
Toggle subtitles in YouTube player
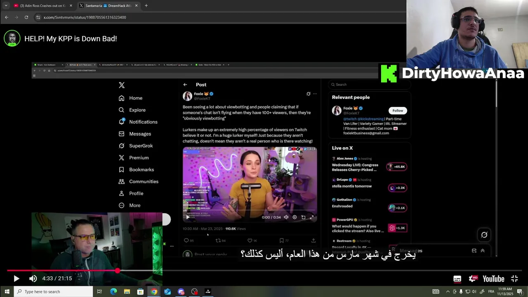click(457, 279)
